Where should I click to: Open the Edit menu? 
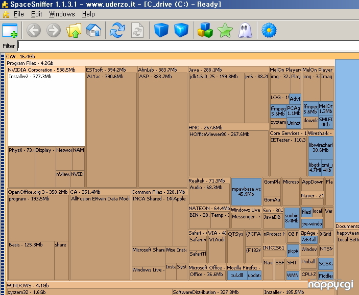tap(37, 14)
